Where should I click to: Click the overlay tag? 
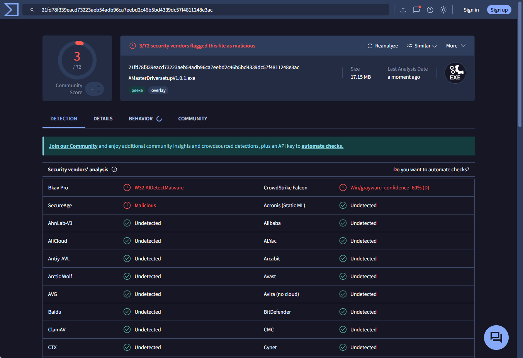tap(158, 91)
